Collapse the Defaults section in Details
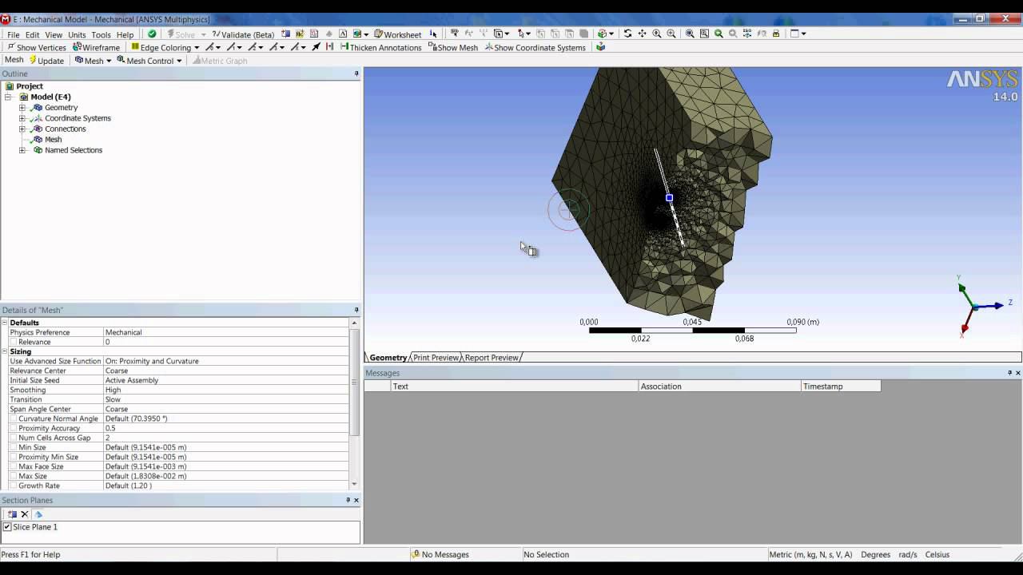The width and height of the screenshot is (1023, 575). click(x=5, y=323)
